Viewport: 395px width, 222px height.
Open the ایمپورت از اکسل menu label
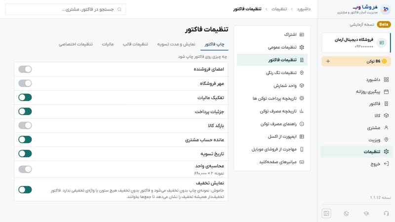pyautogui.click(x=282, y=137)
